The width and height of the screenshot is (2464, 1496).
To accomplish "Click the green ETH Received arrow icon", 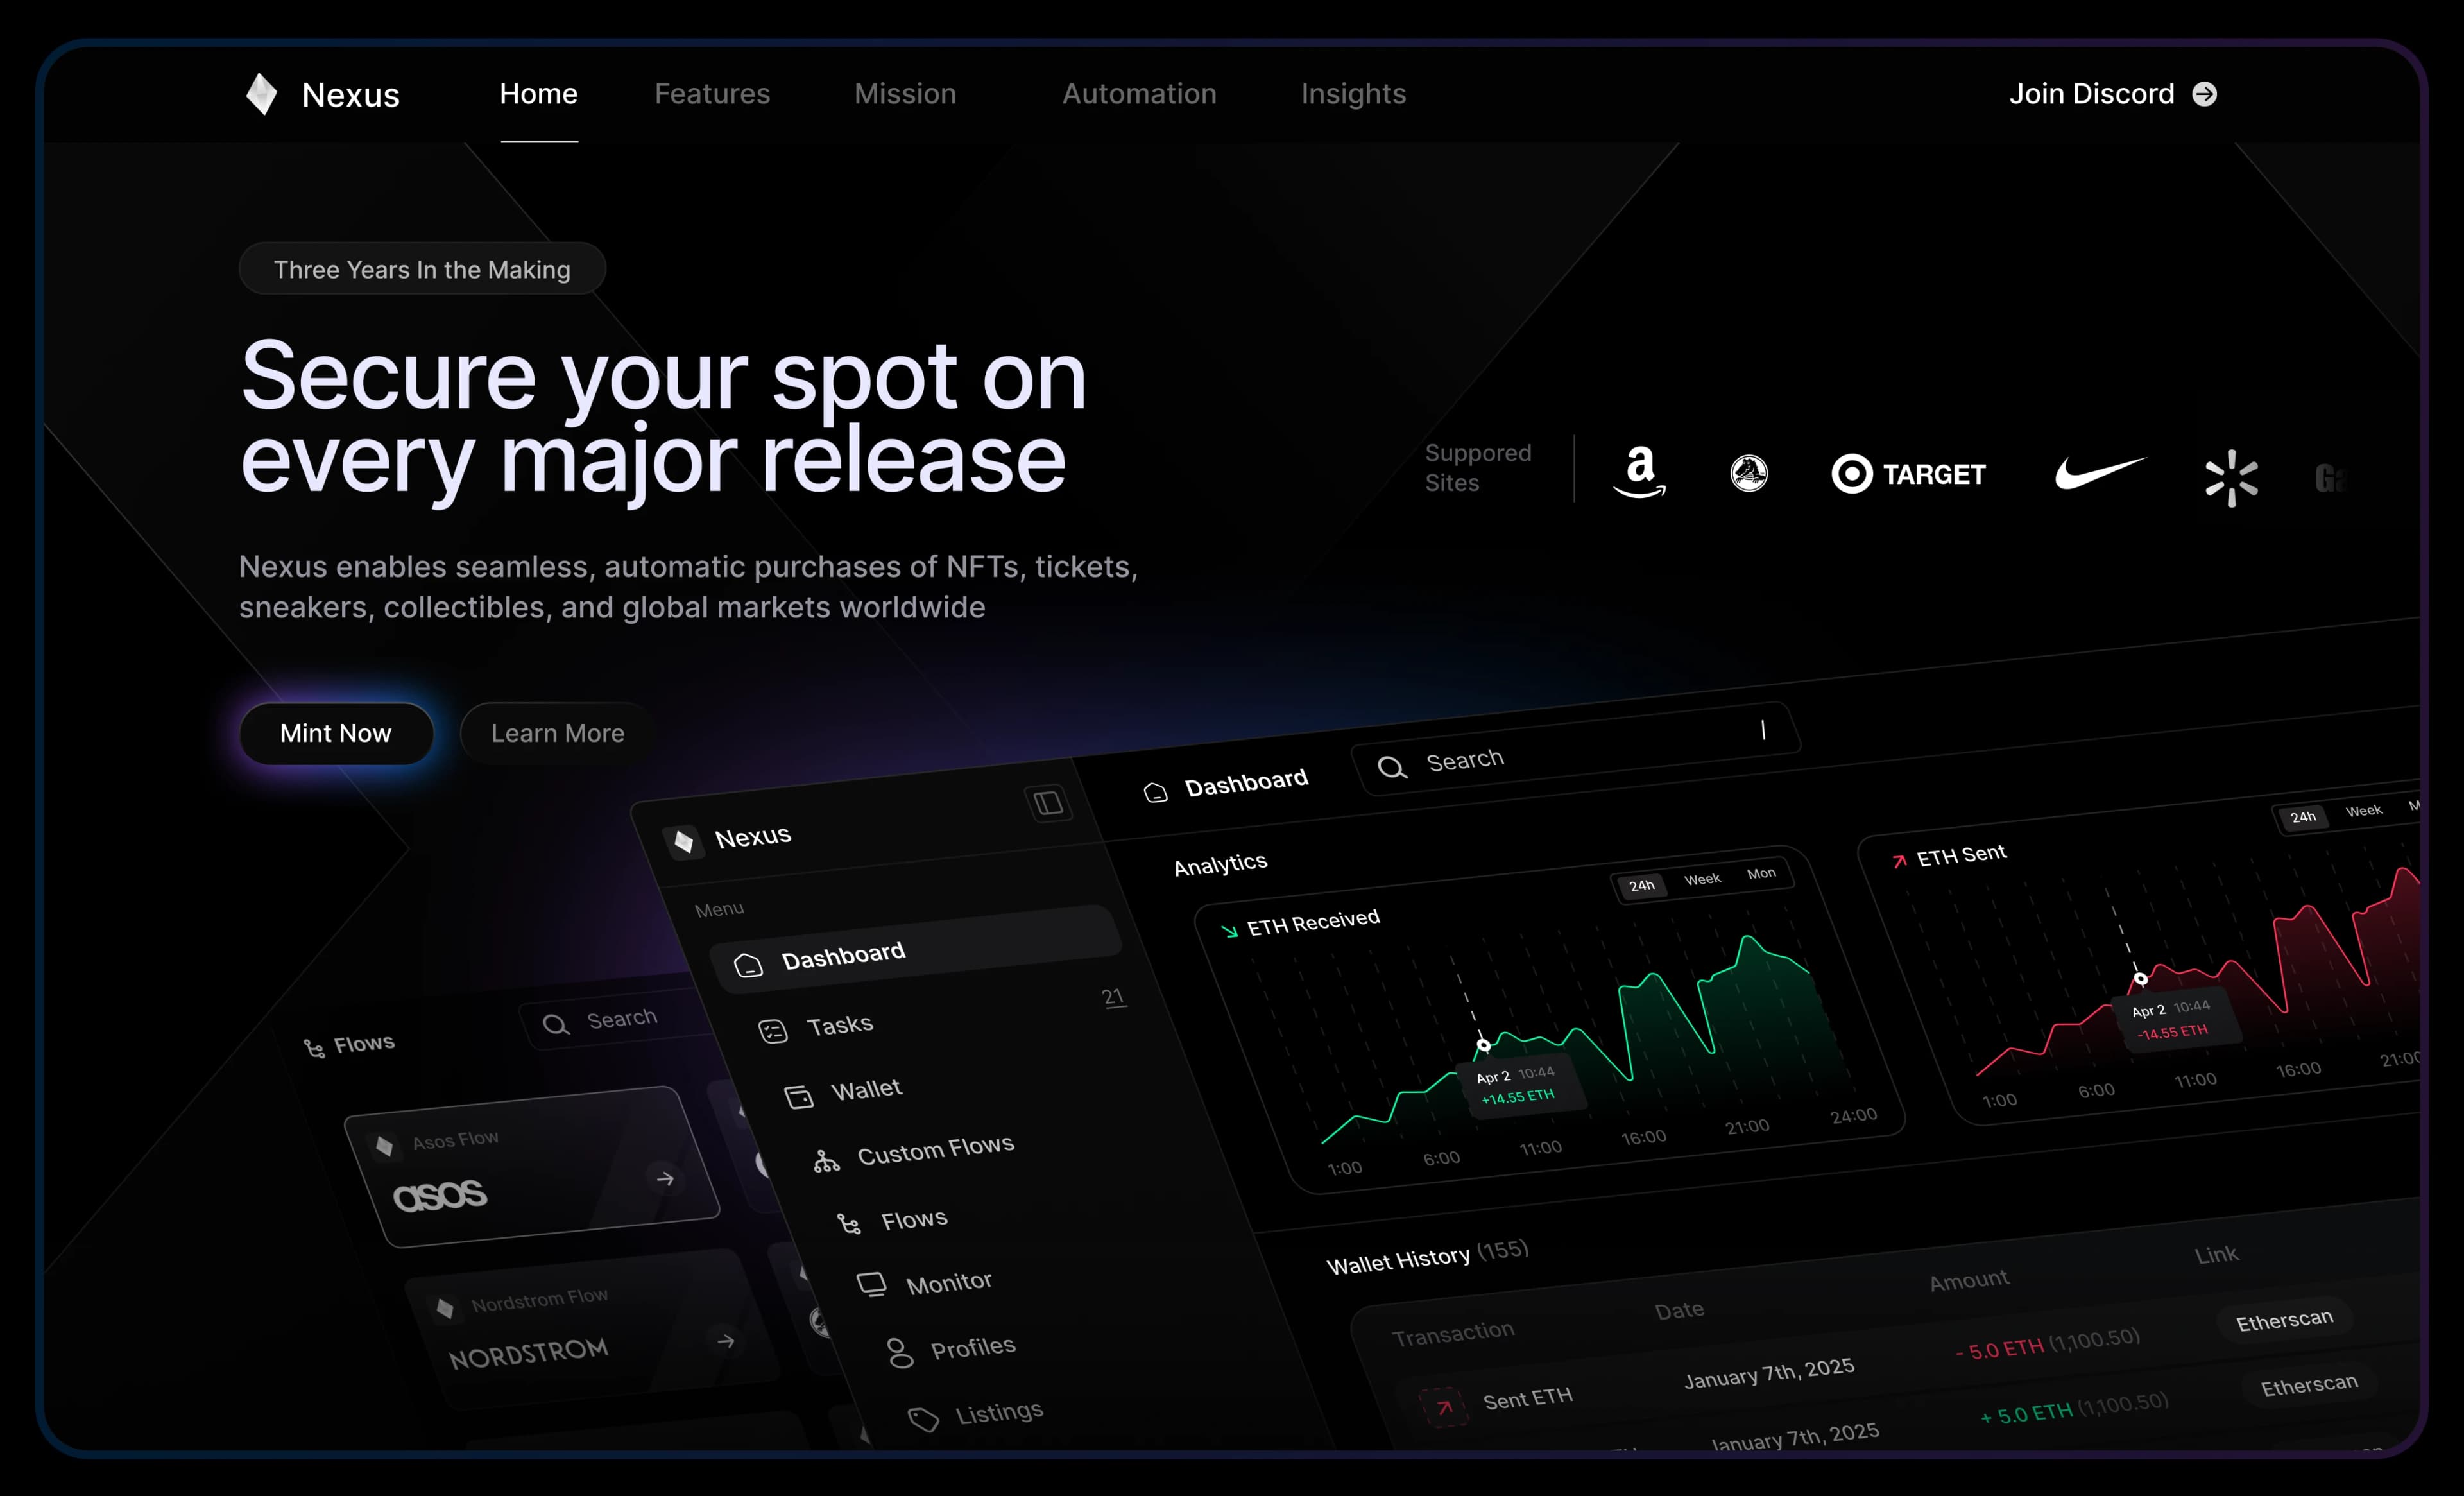I will (1229, 931).
